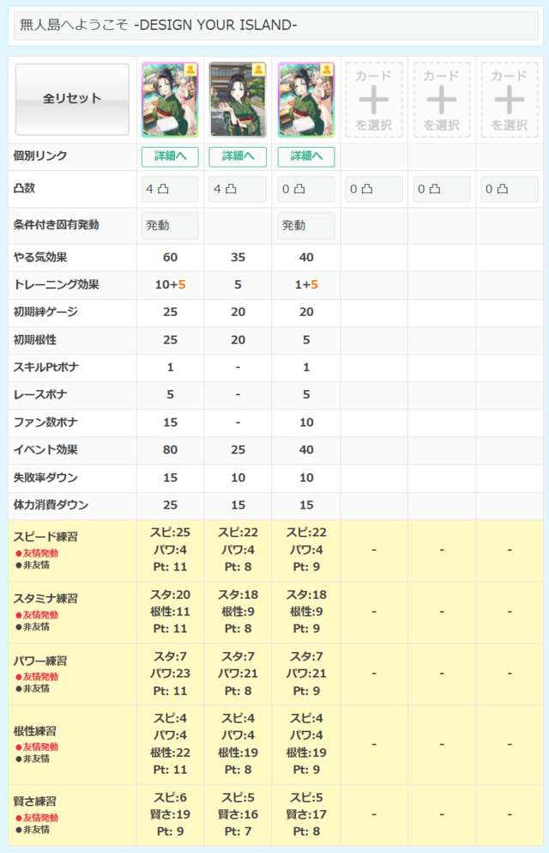549x853 pixels.
Task: Open 詳細へ link for second card
Action: [x=238, y=156]
